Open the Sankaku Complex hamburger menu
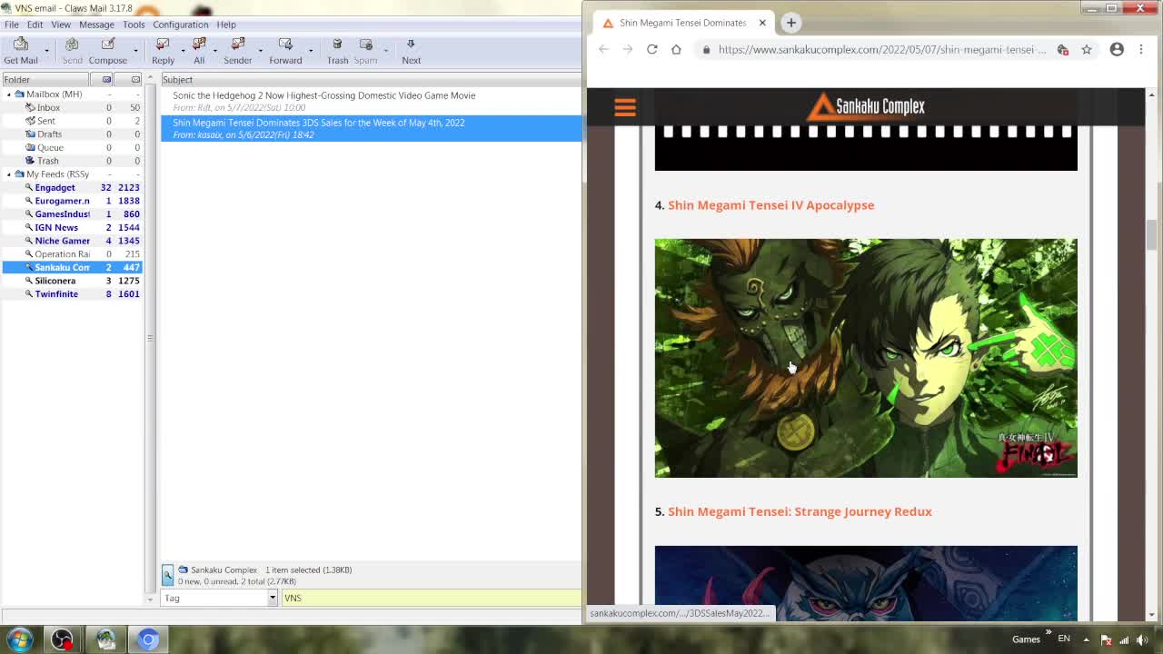The width and height of the screenshot is (1163, 654). (624, 108)
